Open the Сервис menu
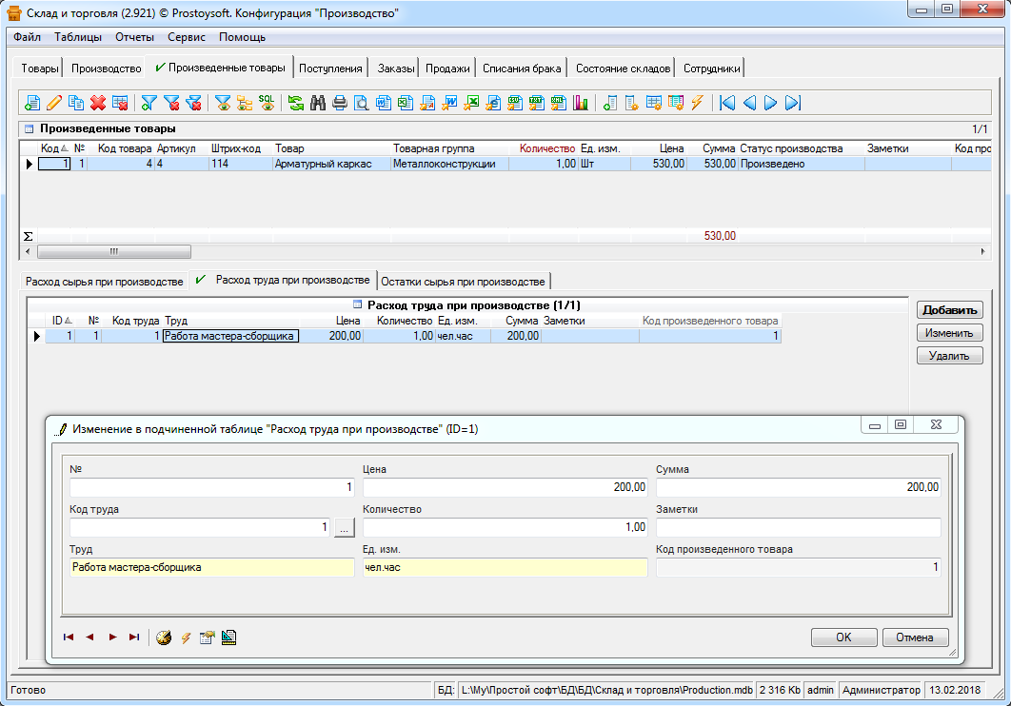 (187, 37)
